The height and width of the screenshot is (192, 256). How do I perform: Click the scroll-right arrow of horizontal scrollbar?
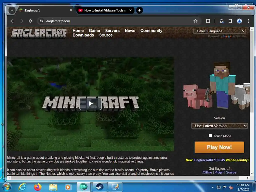click(248, 178)
